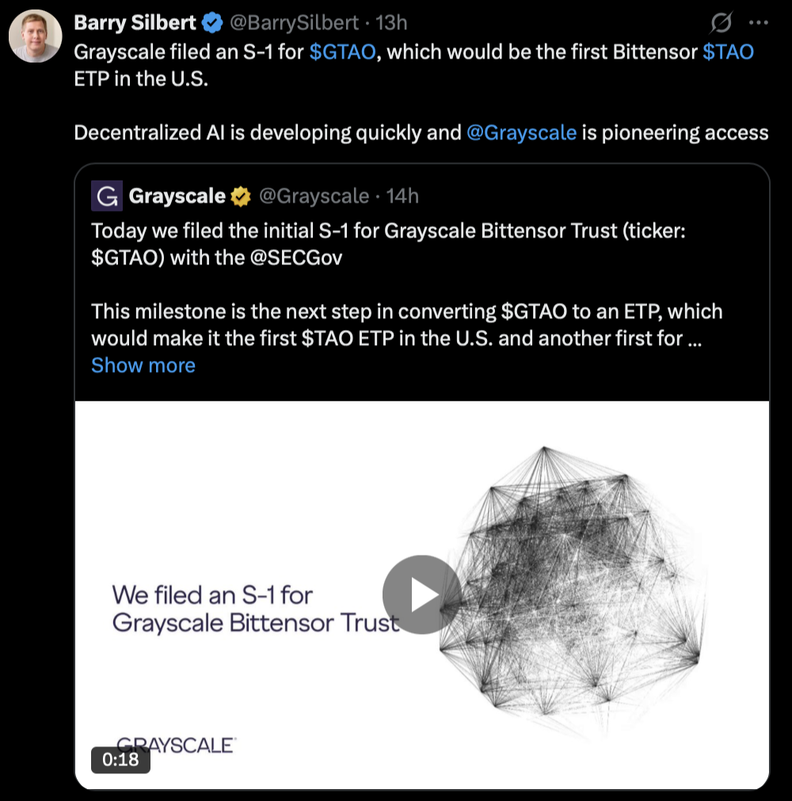The width and height of the screenshot is (792, 801).
Task: Click the Grayscale 'G' logo avatar
Action: [x=107, y=196]
